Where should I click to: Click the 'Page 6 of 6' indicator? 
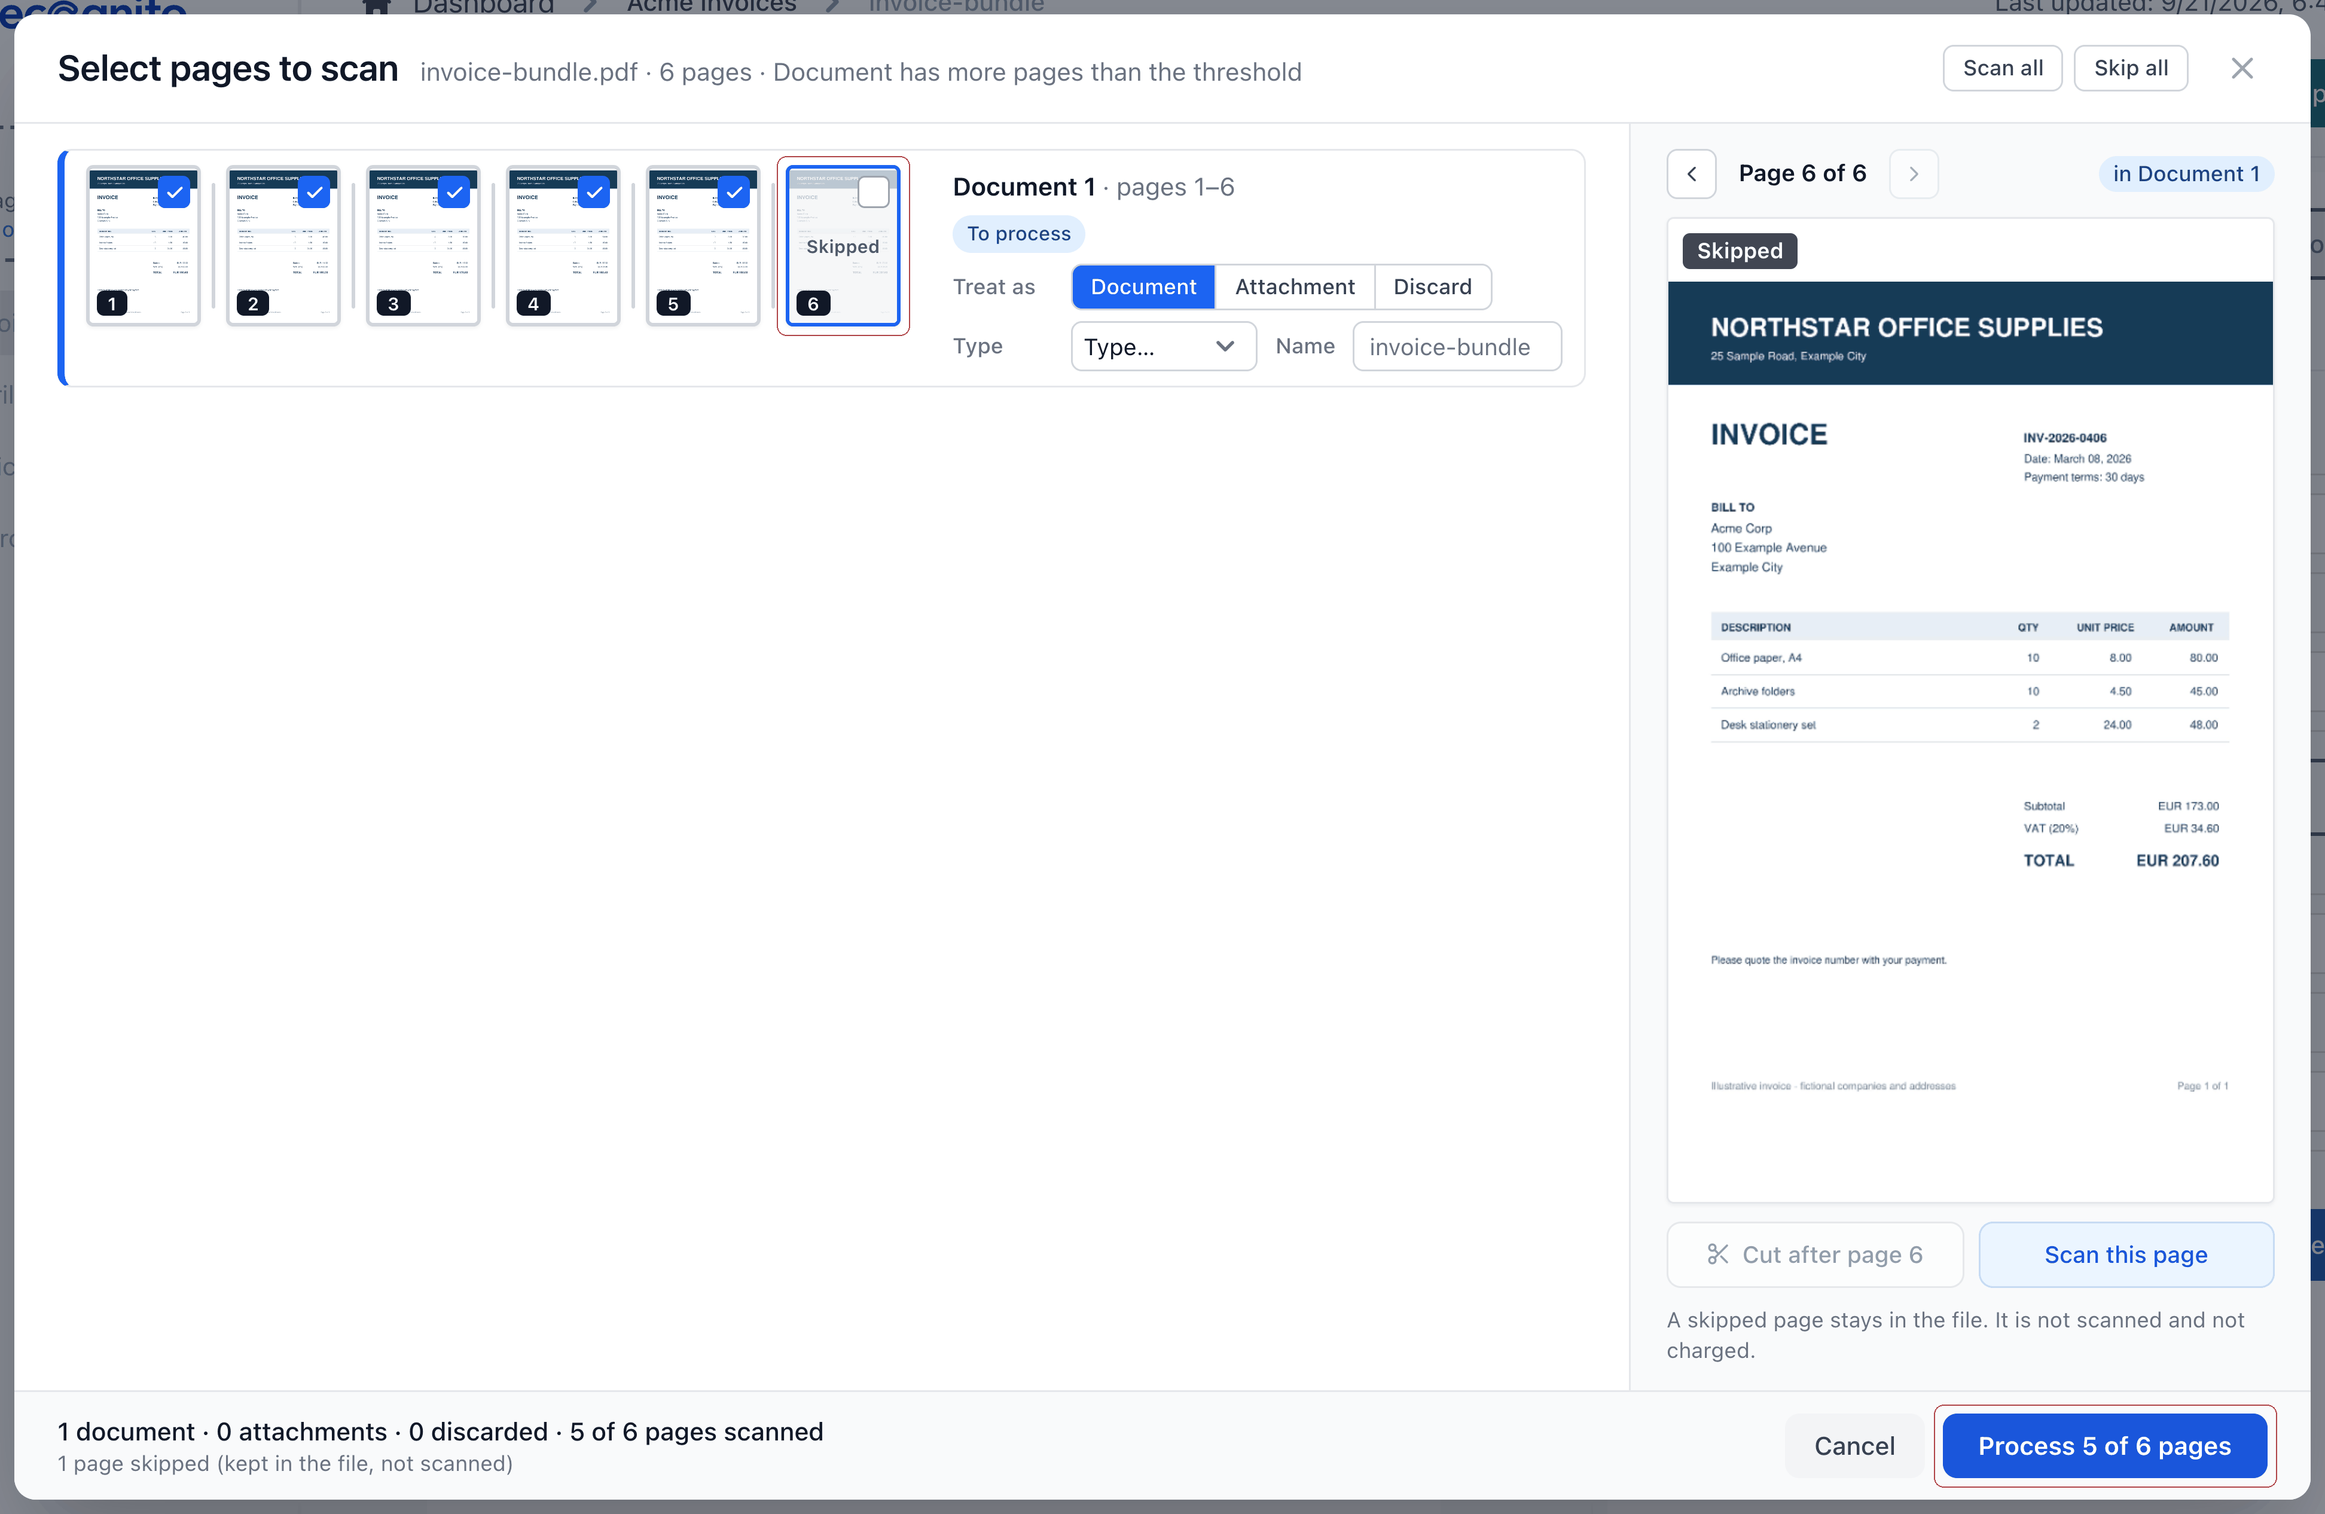pyautogui.click(x=1802, y=174)
